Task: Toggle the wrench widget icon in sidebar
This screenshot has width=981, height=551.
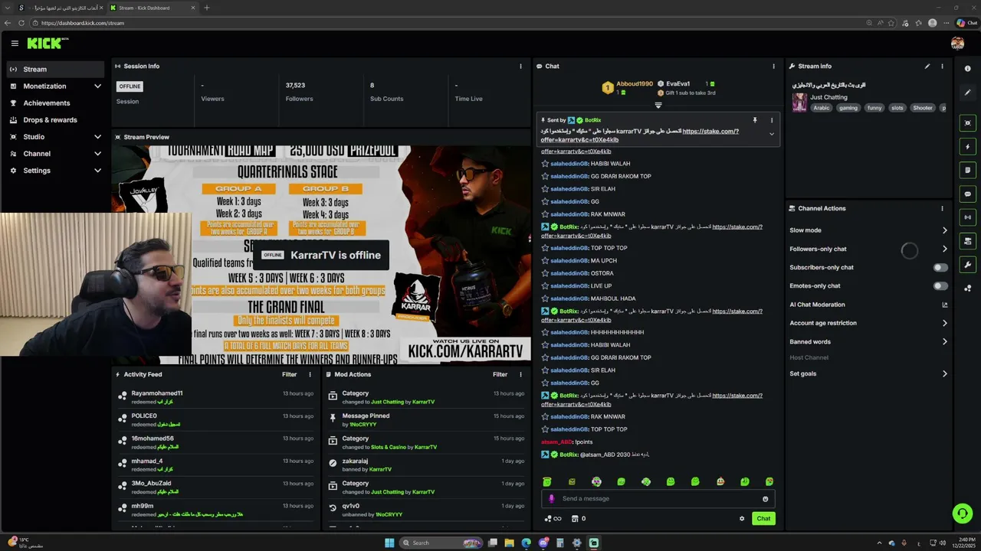Action: (968, 265)
